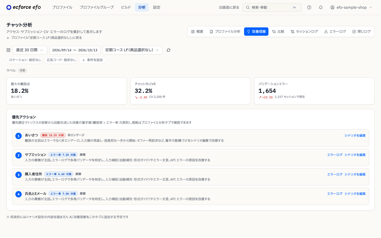The image size is (381, 238).
Task: Click the チャット分析 page title
Action: point(19,25)
